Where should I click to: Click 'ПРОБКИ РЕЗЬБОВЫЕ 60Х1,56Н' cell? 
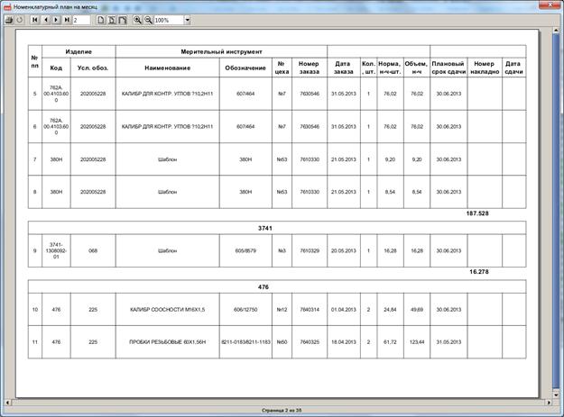point(167,342)
